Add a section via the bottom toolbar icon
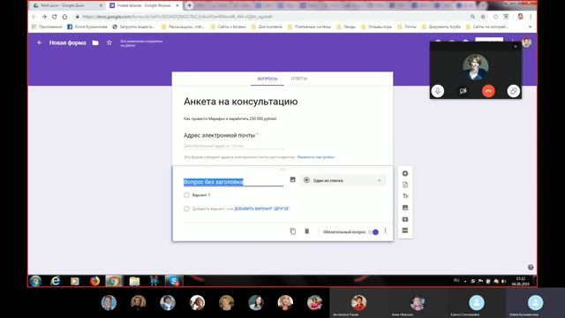This screenshot has height=318, width=565. 405,231
